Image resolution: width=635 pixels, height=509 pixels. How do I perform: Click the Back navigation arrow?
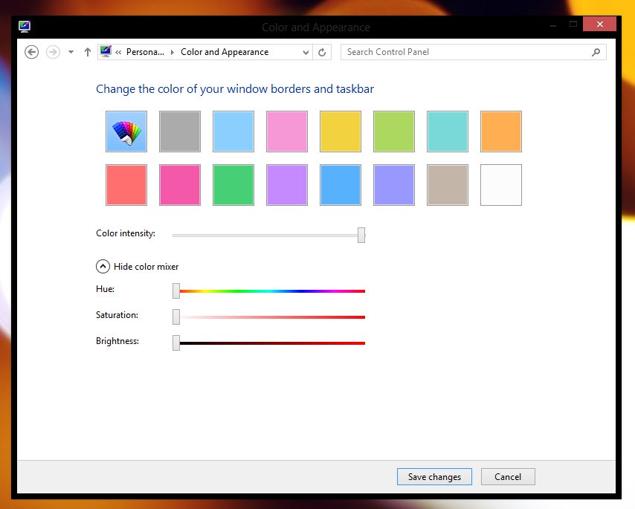[31, 52]
